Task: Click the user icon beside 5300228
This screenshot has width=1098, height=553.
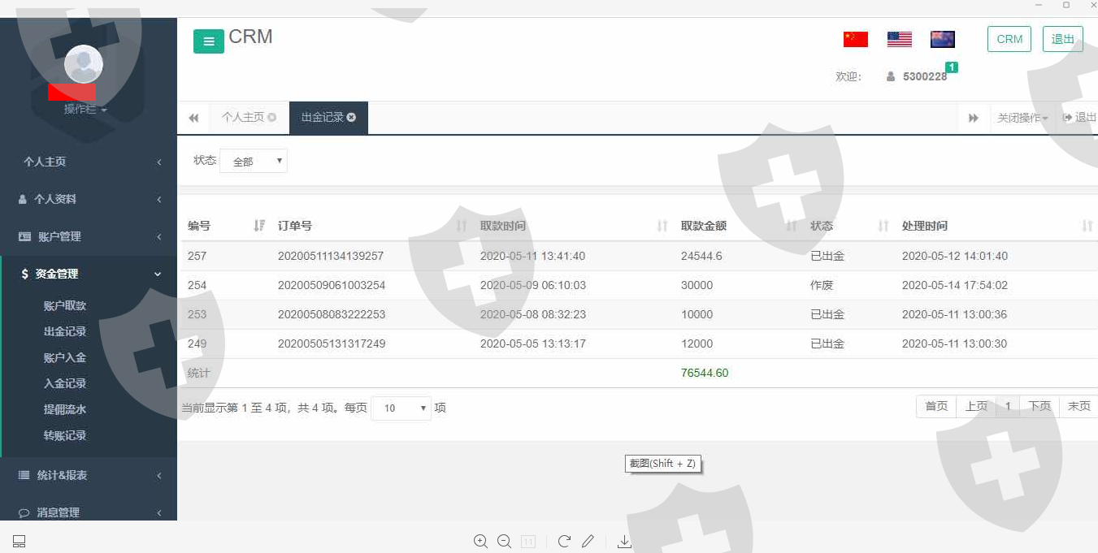Action: pos(891,76)
